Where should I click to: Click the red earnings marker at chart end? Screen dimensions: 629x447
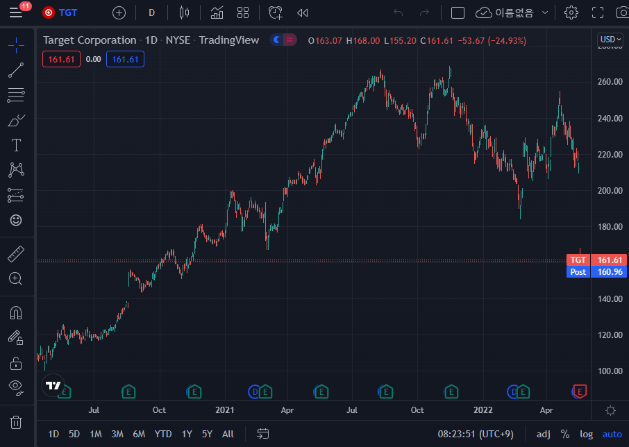580,391
